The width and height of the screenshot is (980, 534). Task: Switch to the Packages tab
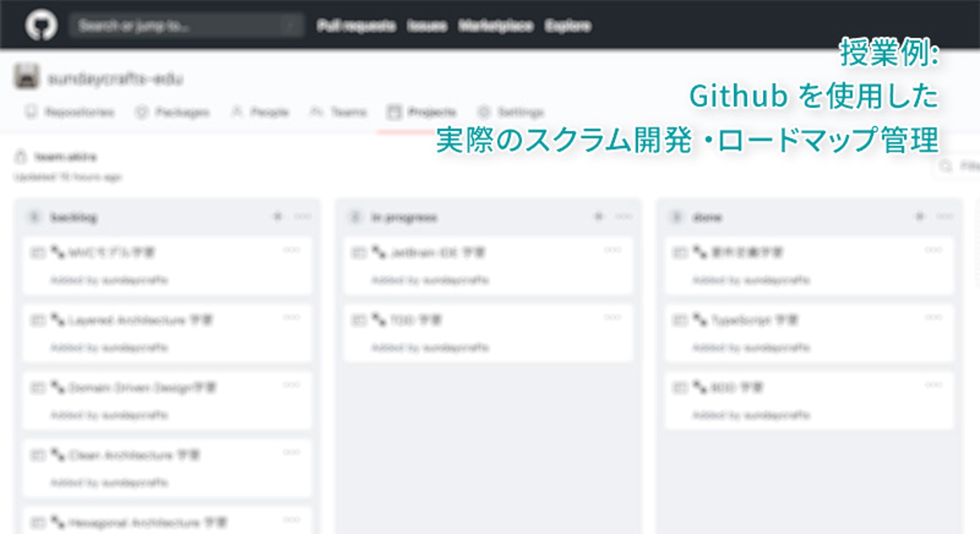(173, 112)
